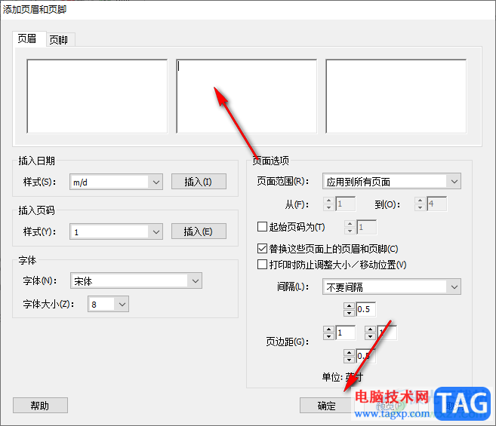The width and height of the screenshot is (496, 426).
Task: Open the 页面范围 dropdown
Action: point(392,182)
